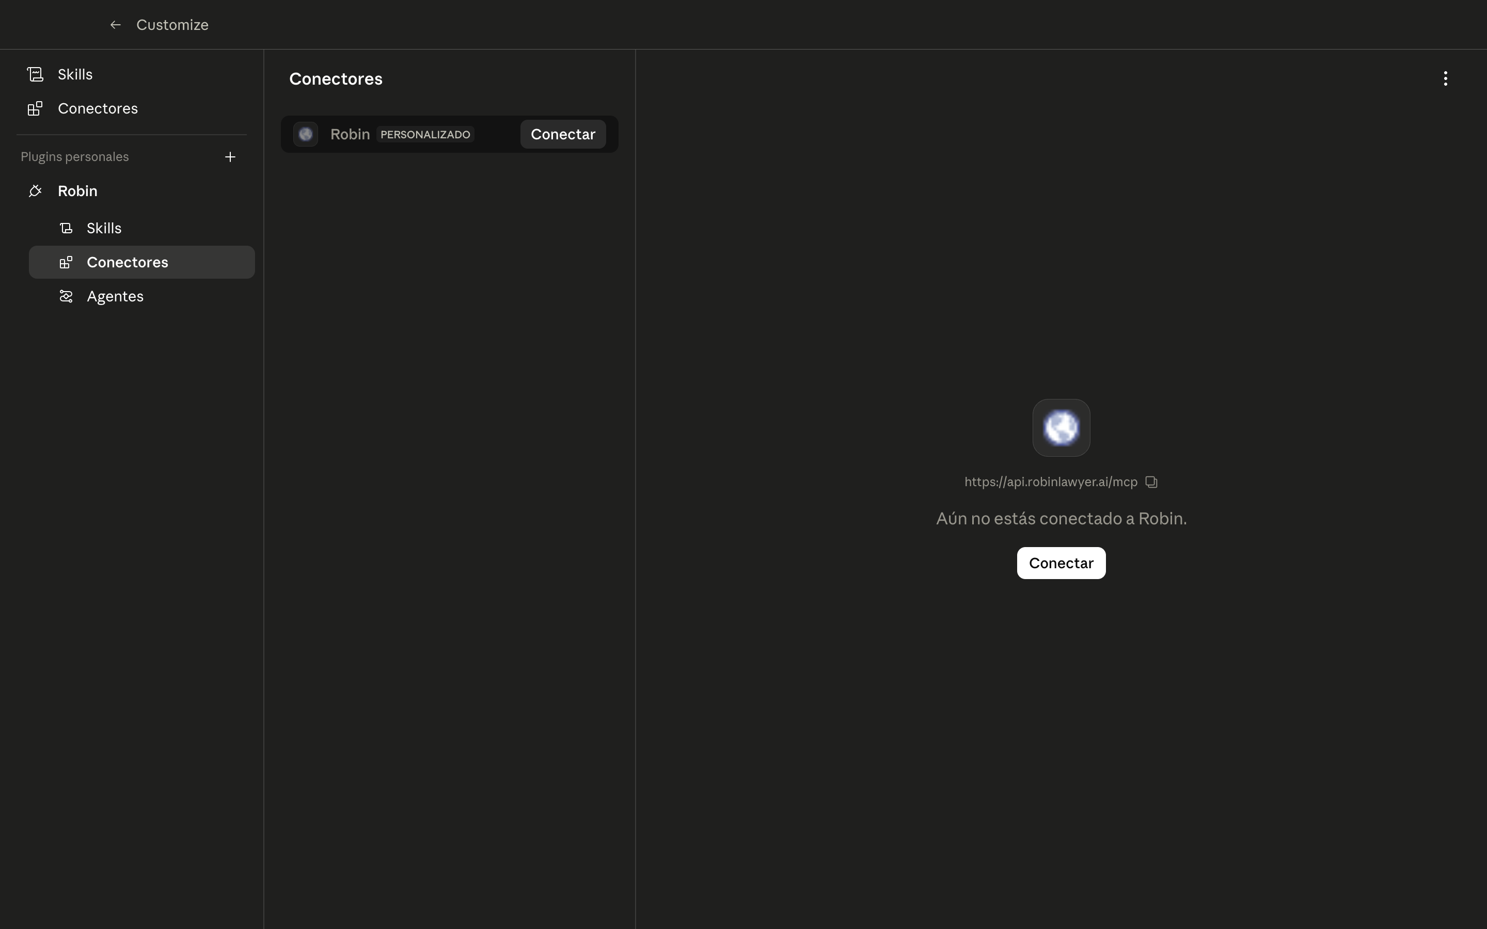Click the large Robin globe logo
Screen dimensions: 1487x929
1061,428
